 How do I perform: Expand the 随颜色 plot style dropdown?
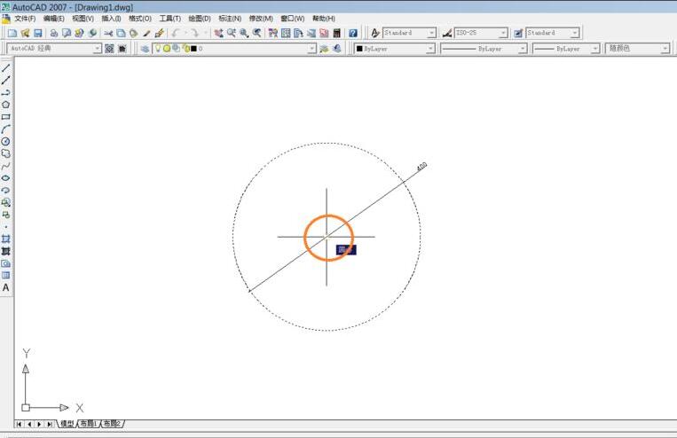(x=665, y=49)
